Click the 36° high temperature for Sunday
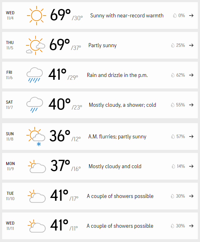200x242 pixels. point(60,136)
